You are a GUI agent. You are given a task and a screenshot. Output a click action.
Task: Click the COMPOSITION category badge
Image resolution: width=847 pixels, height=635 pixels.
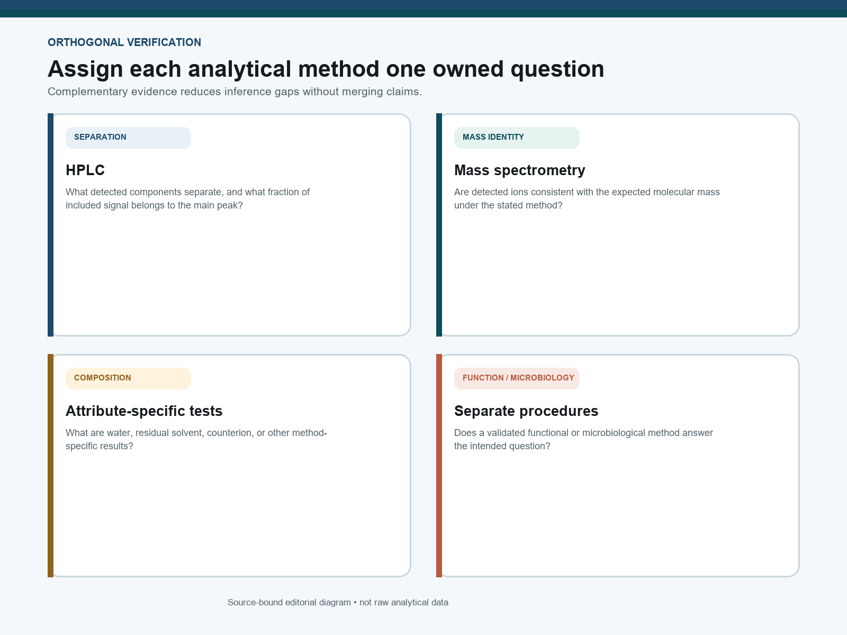pyautogui.click(x=128, y=378)
